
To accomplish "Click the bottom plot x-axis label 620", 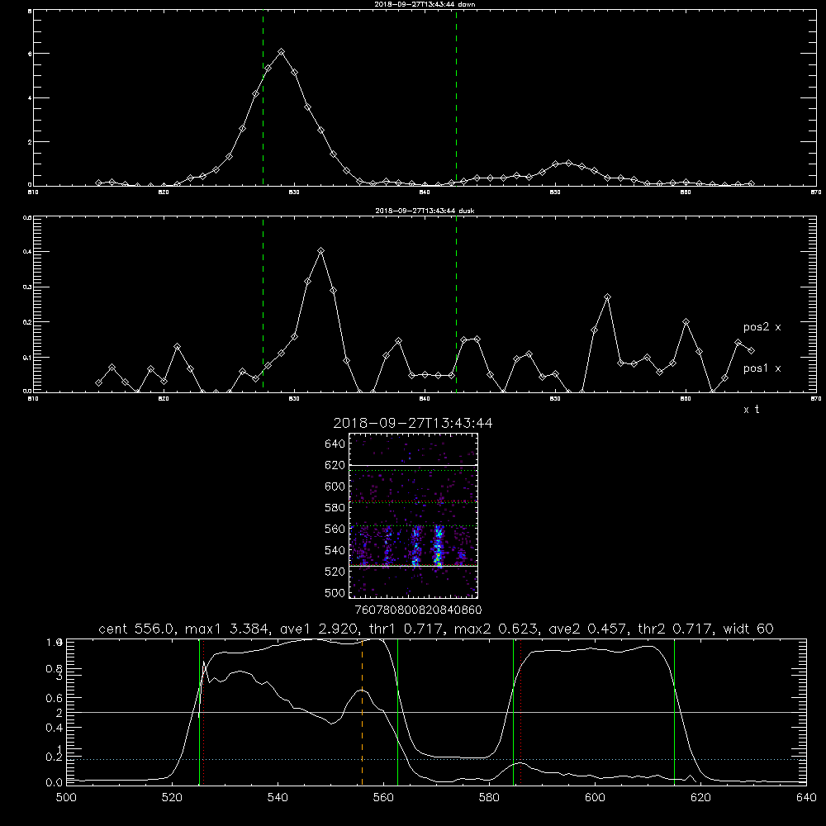I will pyautogui.click(x=700, y=798).
